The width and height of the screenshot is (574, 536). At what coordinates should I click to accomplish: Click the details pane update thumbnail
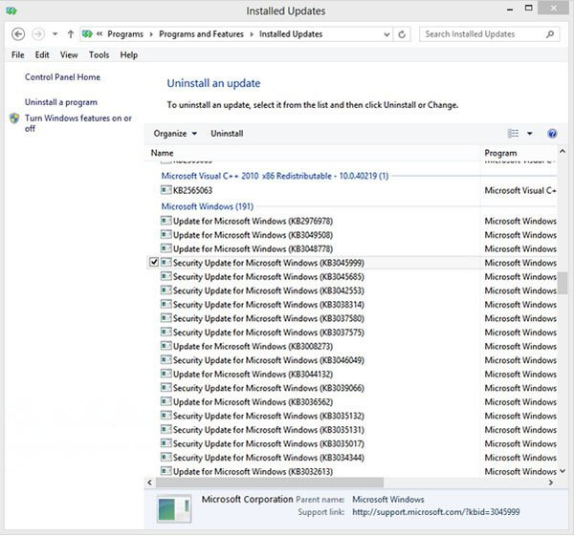coord(174,508)
